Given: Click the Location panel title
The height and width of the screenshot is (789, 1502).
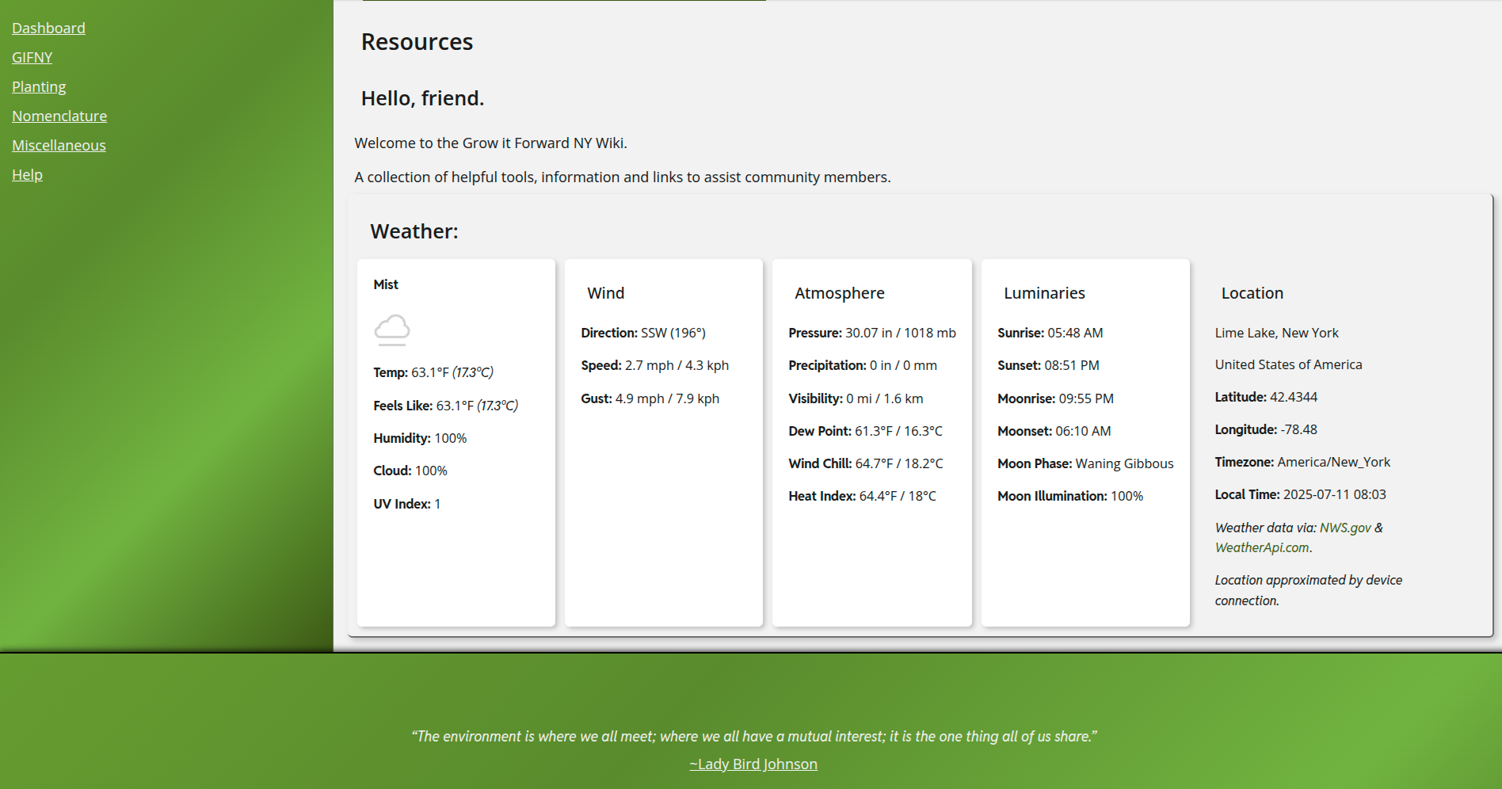Looking at the screenshot, I should 1252,293.
